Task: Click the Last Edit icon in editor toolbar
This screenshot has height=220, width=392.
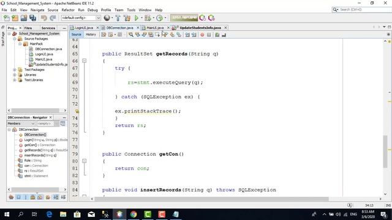Action: [x=104, y=35]
